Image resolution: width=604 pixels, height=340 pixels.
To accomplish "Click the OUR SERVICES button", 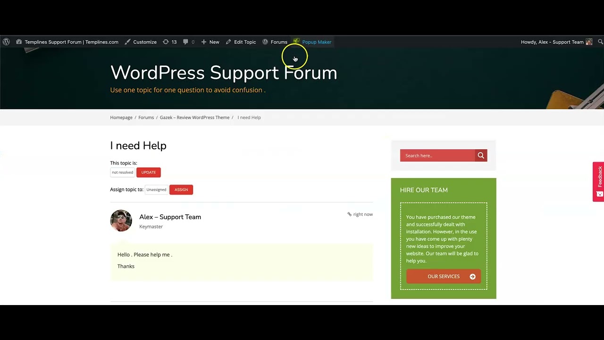I will [x=444, y=276].
